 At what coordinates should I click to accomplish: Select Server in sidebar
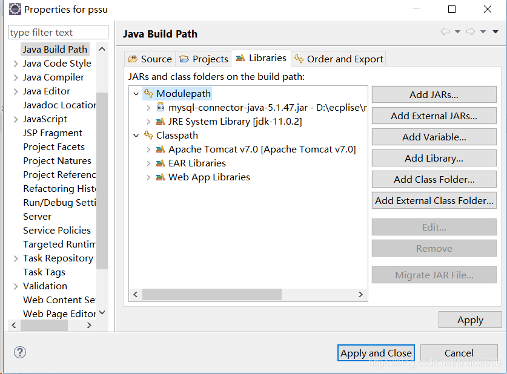(37, 217)
